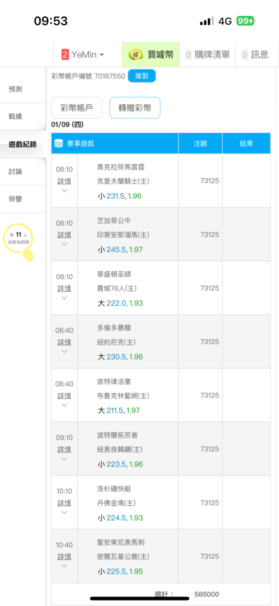Click the 轉贈彩幣 button
Screen dimensions: 279x606
135,108
